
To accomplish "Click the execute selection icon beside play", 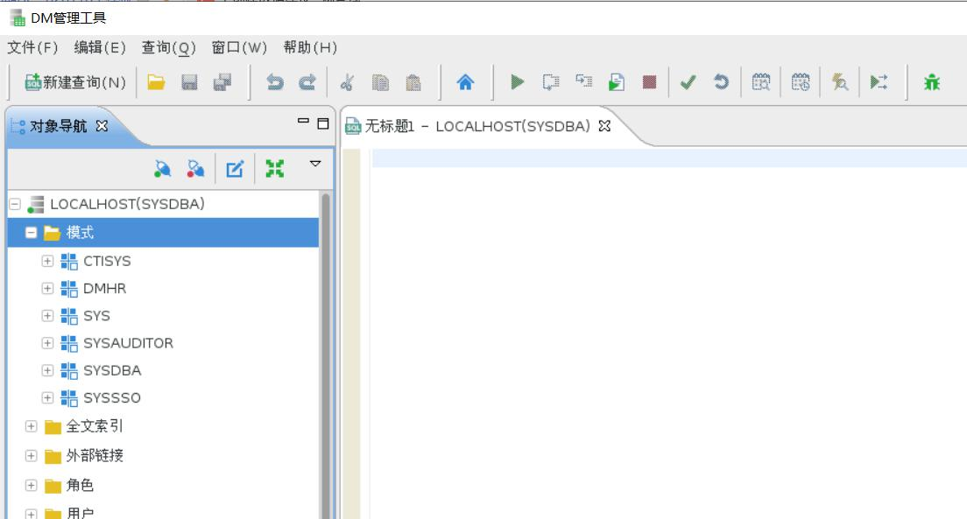I will click(551, 82).
